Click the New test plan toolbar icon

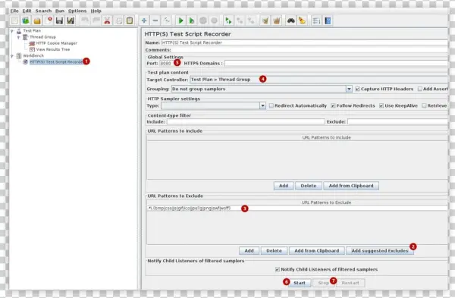point(14,20)
